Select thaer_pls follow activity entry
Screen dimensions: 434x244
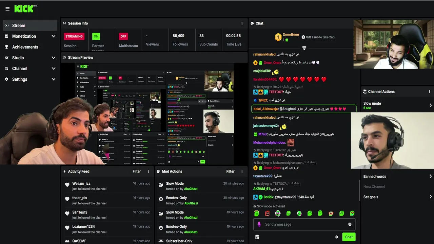pos(107,200)
